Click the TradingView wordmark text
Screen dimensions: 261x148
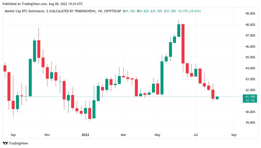pos(18,143)
